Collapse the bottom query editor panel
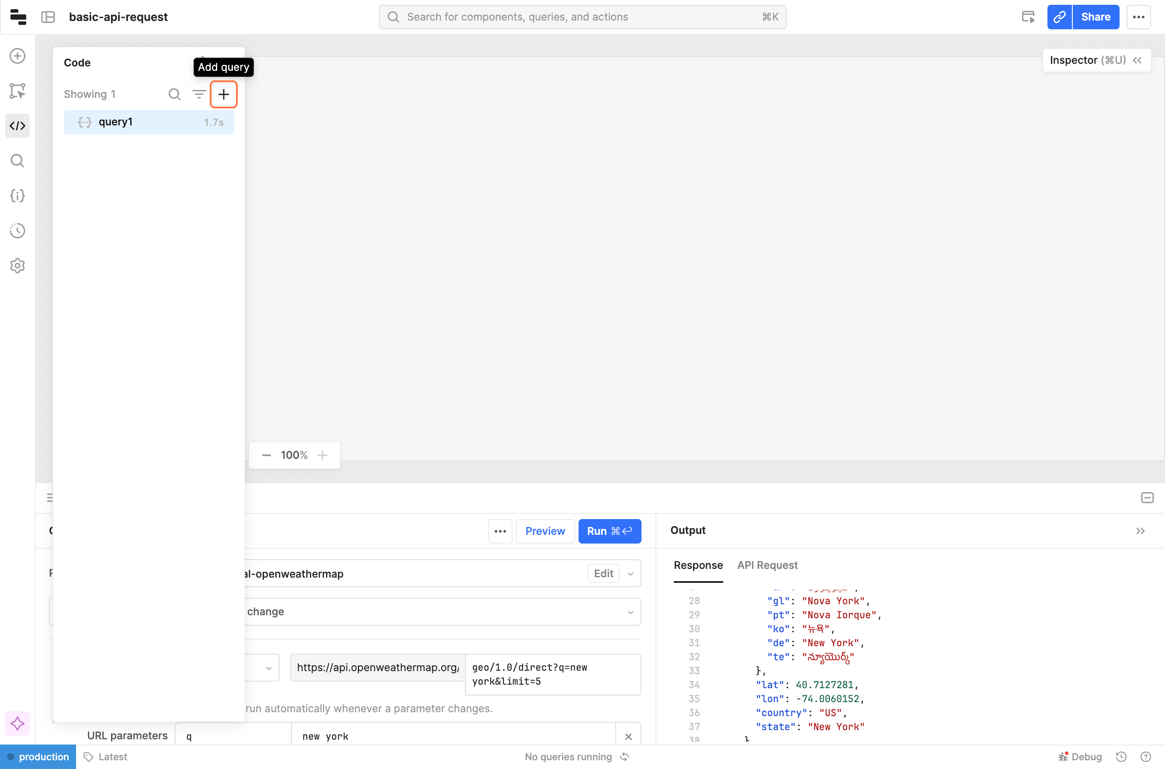 (x=1147, y=498)
